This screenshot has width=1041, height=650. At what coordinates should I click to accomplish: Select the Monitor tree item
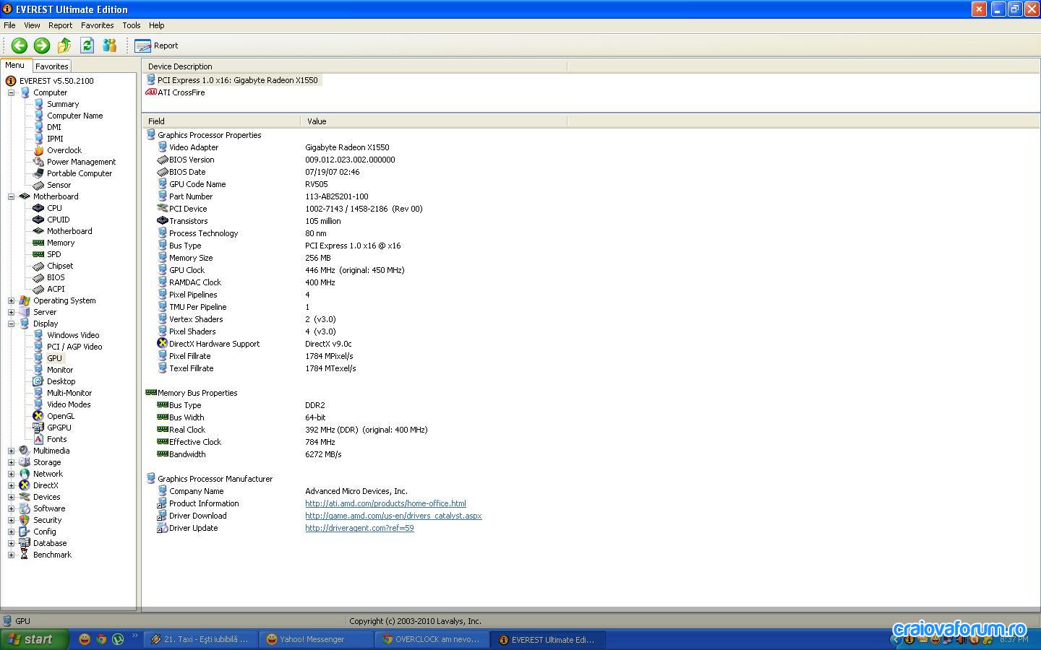[x=60, y=370]
